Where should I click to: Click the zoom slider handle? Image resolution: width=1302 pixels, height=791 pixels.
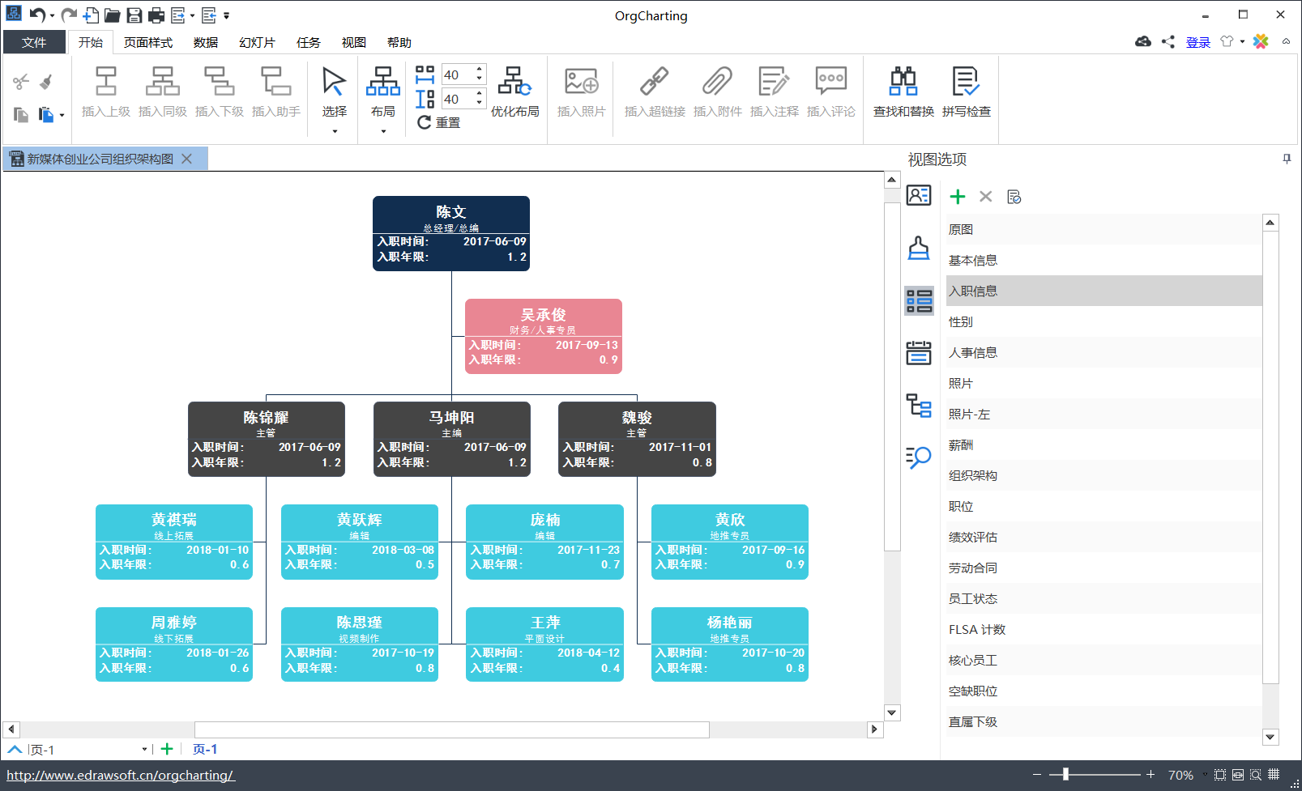coord(1065,775)
